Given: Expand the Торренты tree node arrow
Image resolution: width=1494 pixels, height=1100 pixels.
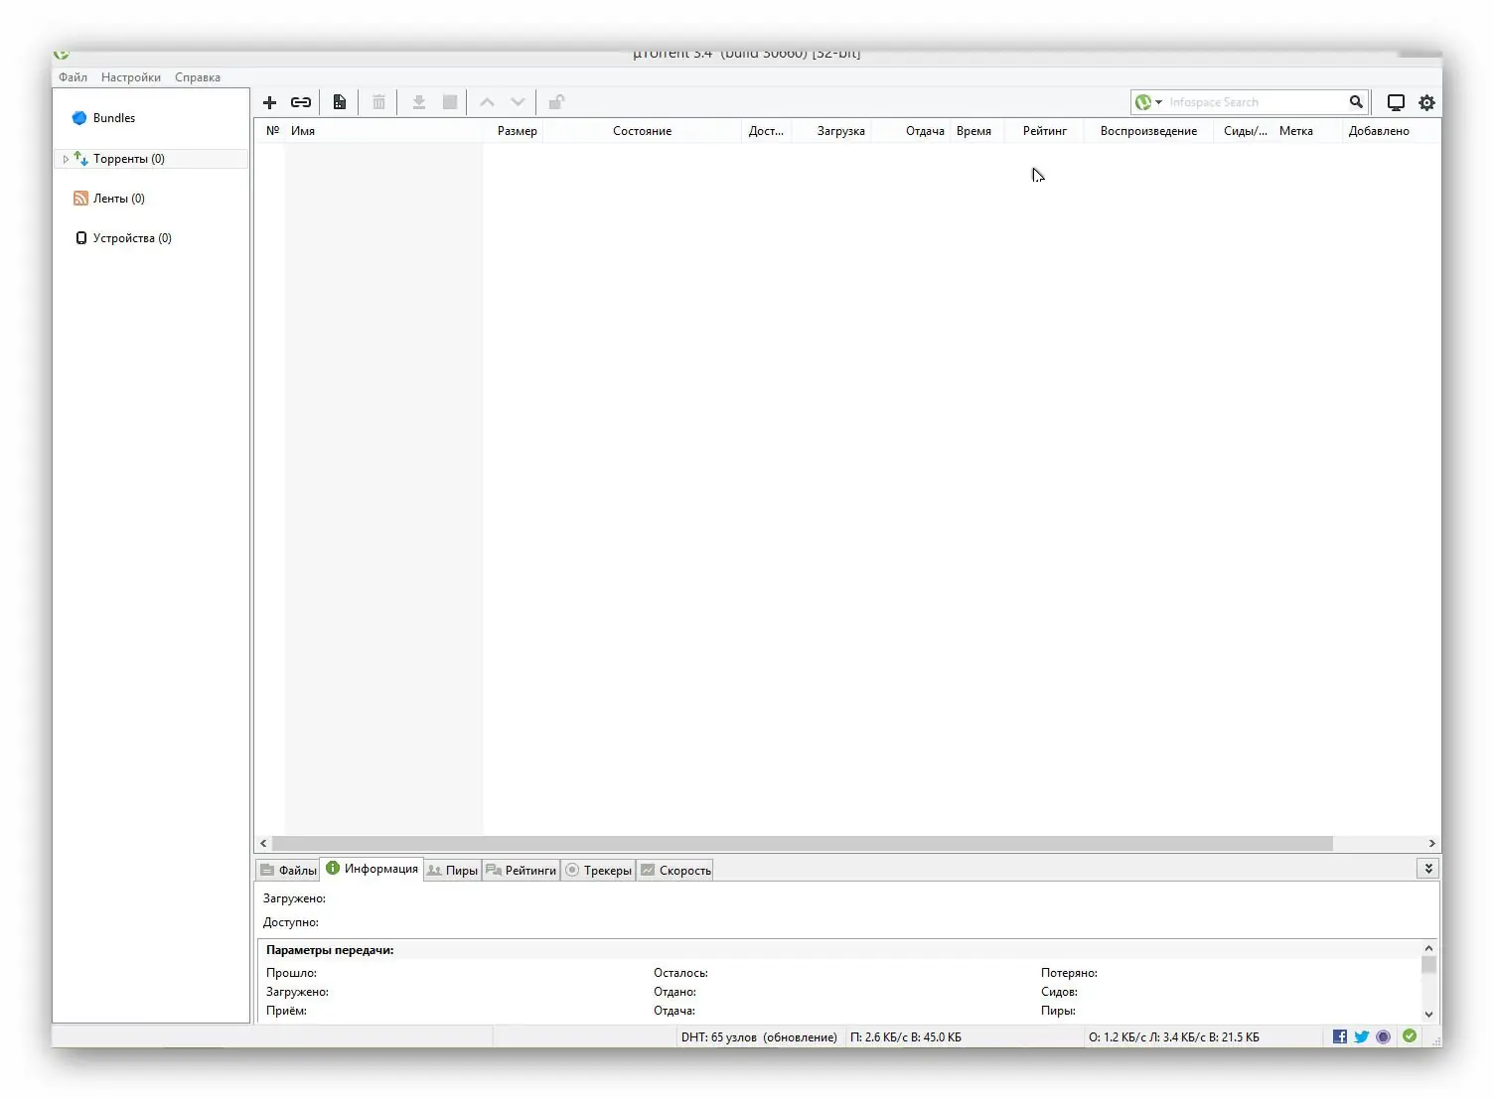Looking at the screenshot, I should [66, 159].
